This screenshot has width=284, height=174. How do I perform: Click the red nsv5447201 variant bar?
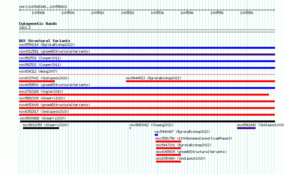point(168,148)
